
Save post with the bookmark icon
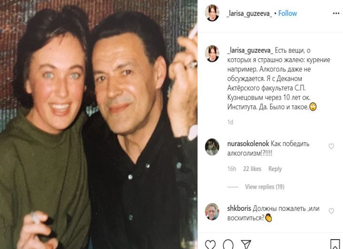(x=335, y=244)
